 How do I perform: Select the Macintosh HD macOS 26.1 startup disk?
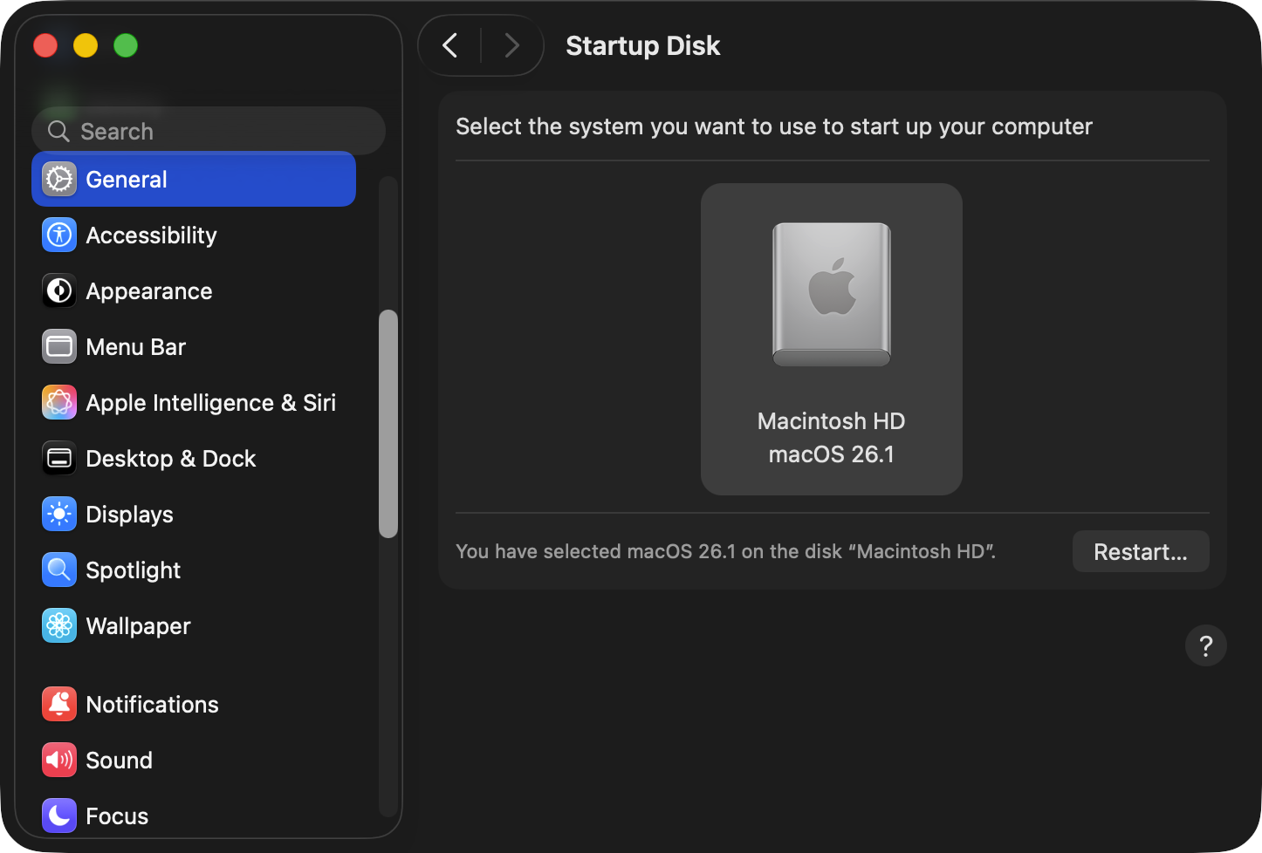coord(832,339)
